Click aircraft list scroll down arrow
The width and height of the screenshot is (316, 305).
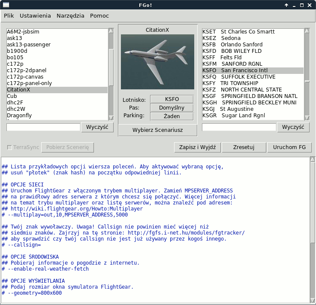111,118
